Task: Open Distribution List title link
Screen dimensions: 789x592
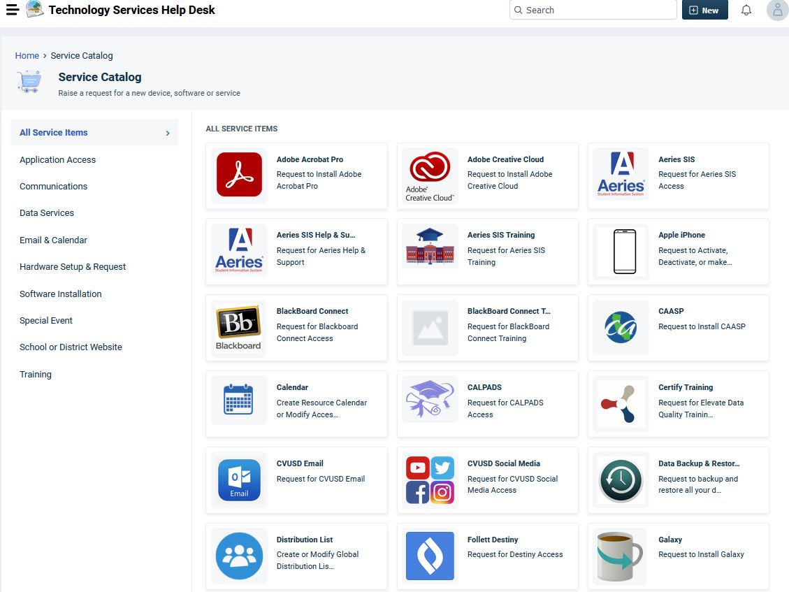Action: [x=305, y=539]
